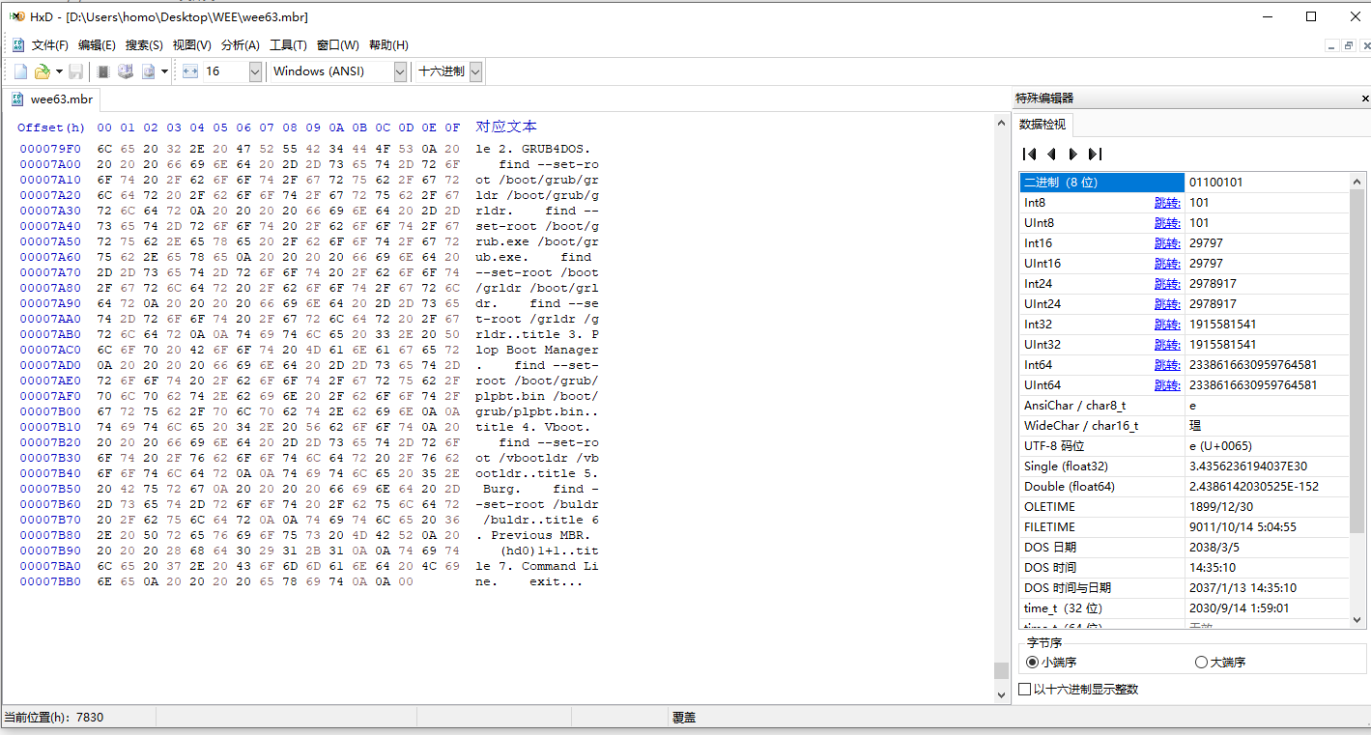Minimize the inner document window
Screen dimensions: 1371x735
pyautogui.click(x=1331, y=45)
